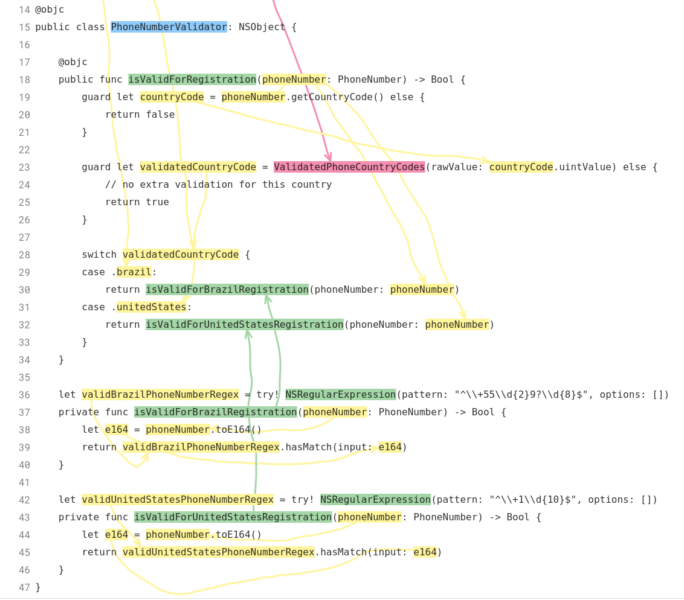
Task: Click the phoneNumber parameter of isValidForRegistration
Action: pyautogui.click(x=294, y=79)
